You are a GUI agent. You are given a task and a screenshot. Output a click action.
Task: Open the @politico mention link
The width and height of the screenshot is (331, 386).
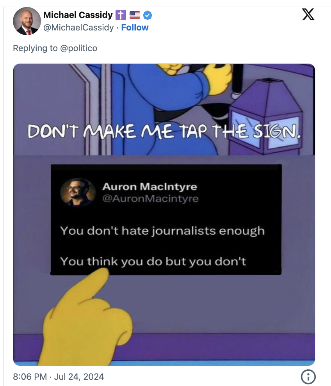[x=78, y=48]
